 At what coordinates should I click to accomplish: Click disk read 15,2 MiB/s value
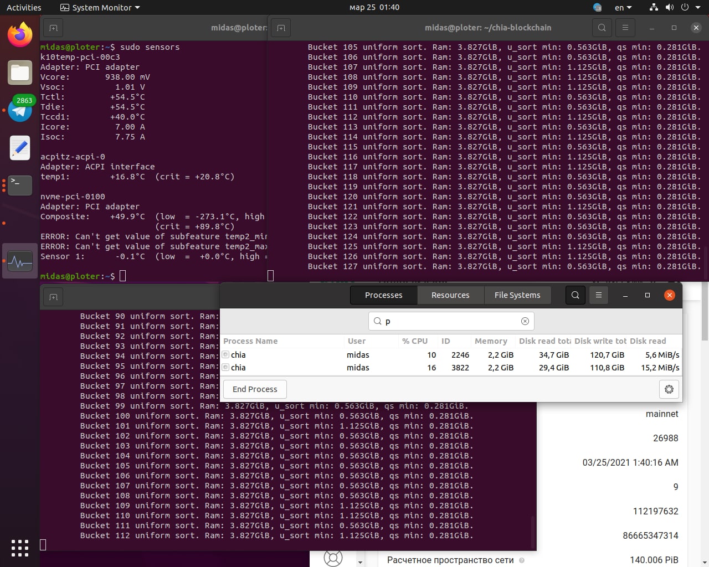660,368
